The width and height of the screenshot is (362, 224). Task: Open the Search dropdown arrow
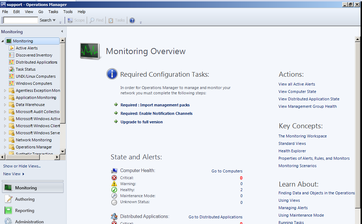pos(54,20)
